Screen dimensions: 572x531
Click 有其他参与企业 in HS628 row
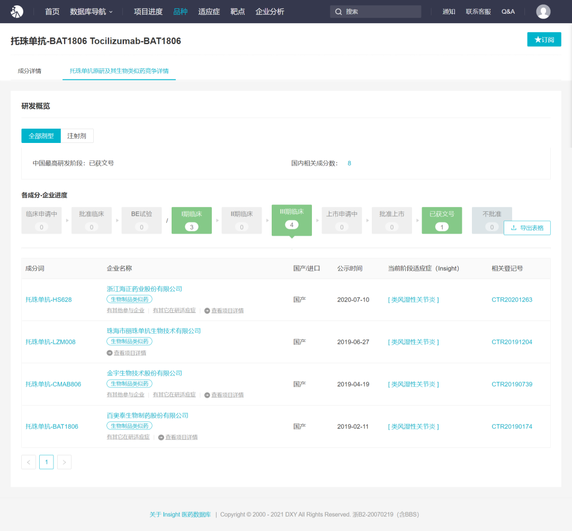pyautogui.click(x=126, y=311)
